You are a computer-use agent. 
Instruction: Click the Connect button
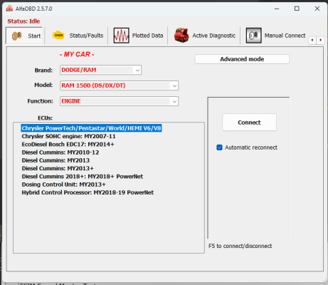[x=249, y=123]
